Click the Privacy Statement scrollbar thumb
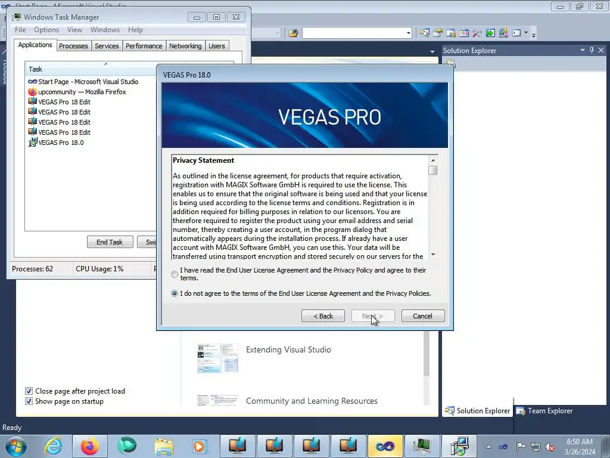Screen dimensions: 610x458 coord(432,170)
